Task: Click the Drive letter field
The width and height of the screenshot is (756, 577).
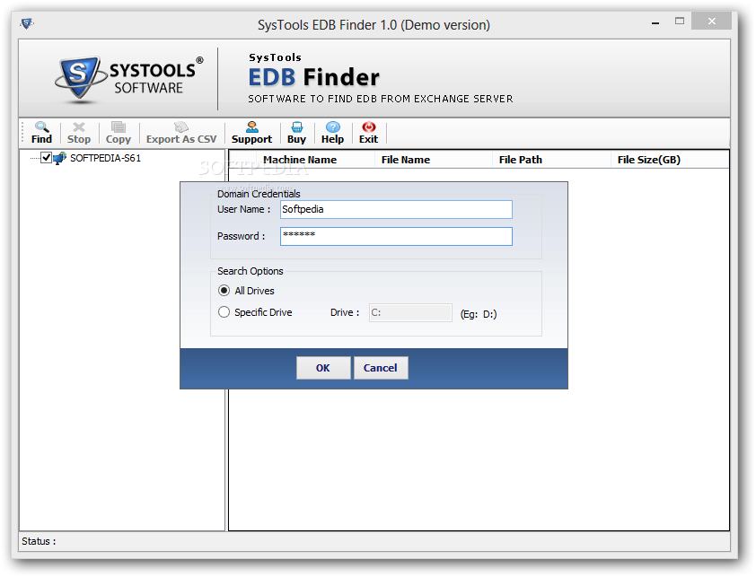Action: (410, 312)
